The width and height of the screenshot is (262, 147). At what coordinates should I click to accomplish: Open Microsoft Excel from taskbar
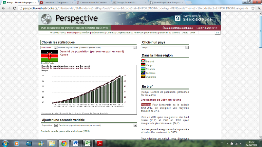[87, 143]
